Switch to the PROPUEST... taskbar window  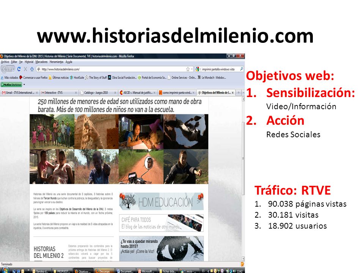pyautogui.click(x=61, y=271)
